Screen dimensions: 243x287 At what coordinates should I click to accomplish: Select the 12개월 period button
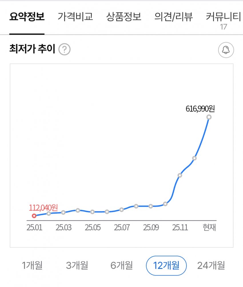pos(166,265)
